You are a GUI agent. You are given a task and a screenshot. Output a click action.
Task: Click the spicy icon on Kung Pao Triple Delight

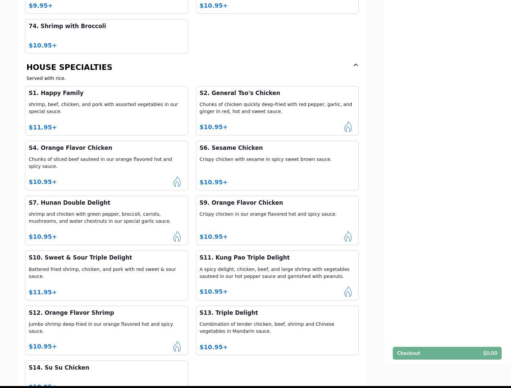(x=348, y=292)
